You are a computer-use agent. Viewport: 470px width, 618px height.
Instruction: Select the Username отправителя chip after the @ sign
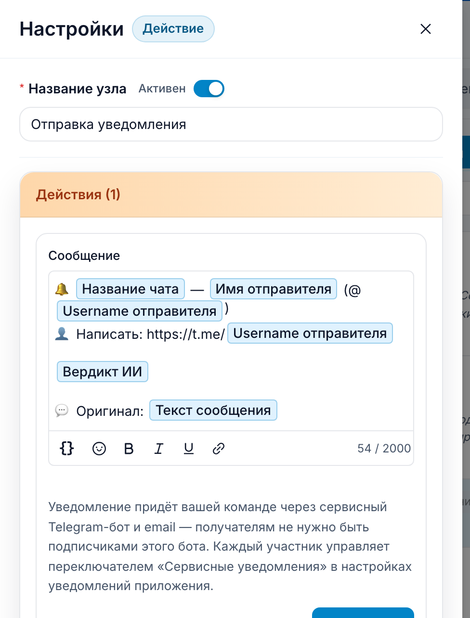pyautogui.click(x=140, y=311)
